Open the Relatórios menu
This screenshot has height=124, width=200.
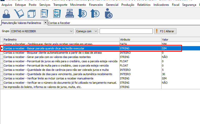click(x=144, y=5)
